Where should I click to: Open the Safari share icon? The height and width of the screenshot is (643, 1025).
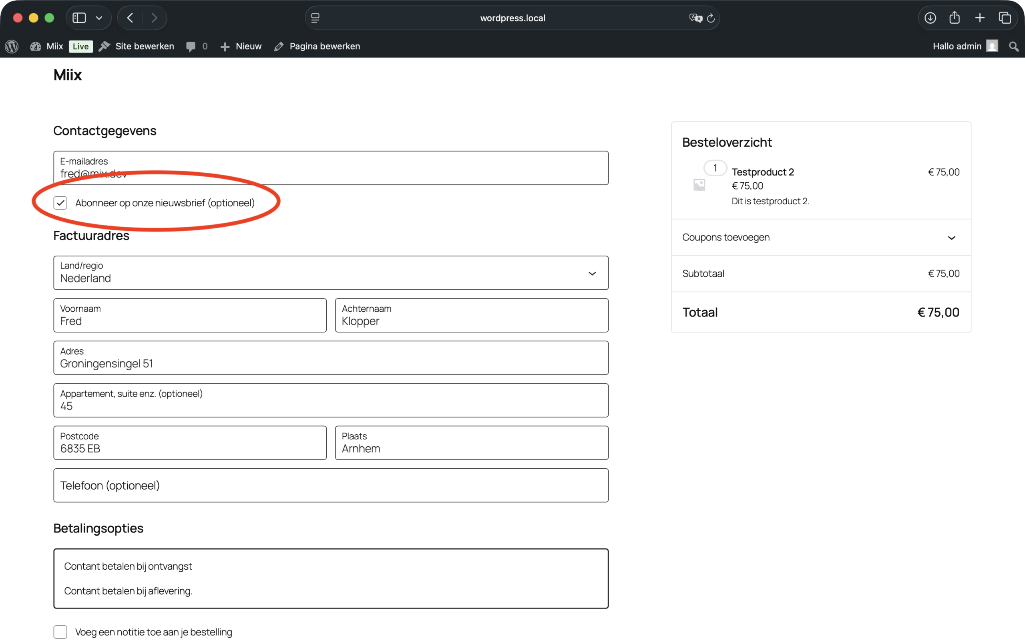click(x=955, y=18)
